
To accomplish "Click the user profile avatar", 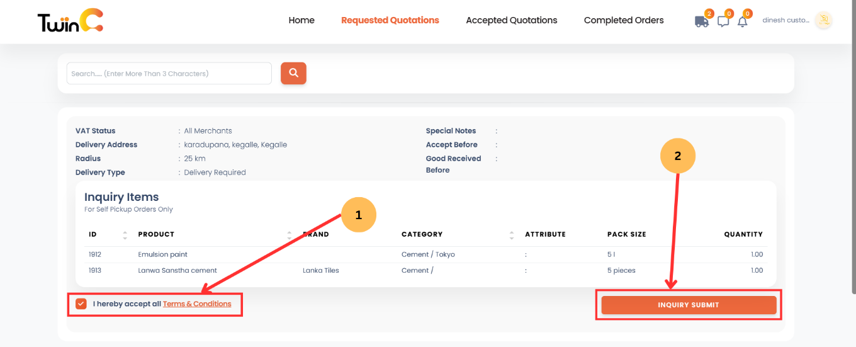I will click(x=823, y=20).
